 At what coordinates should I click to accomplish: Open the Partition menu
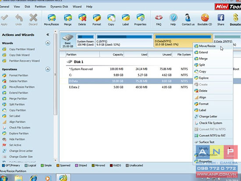[x=40, y=7]
